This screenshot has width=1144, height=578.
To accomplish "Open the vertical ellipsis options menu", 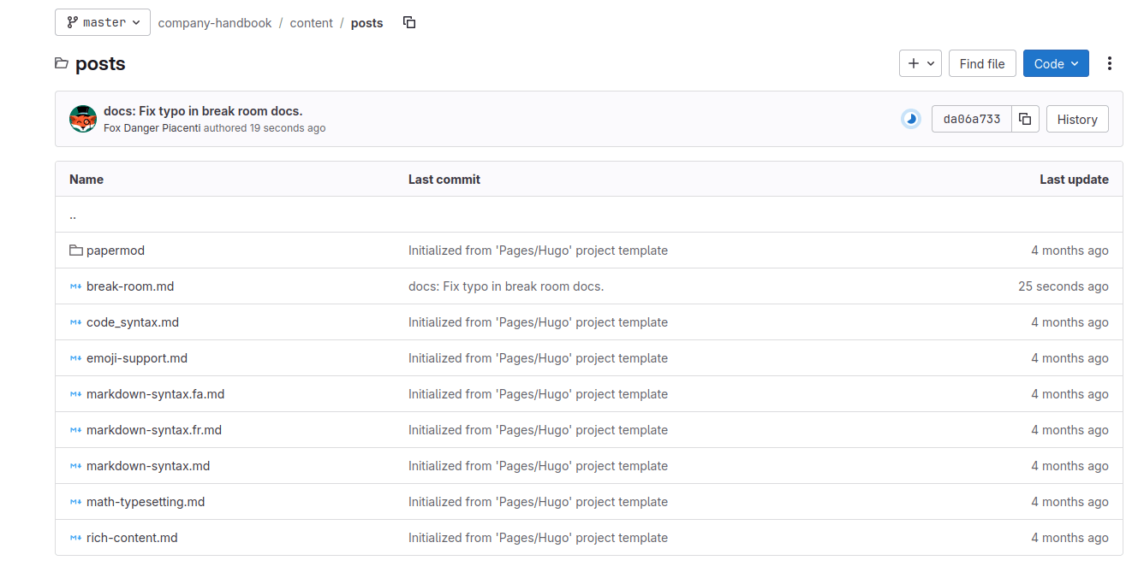I will (1110, 63).
